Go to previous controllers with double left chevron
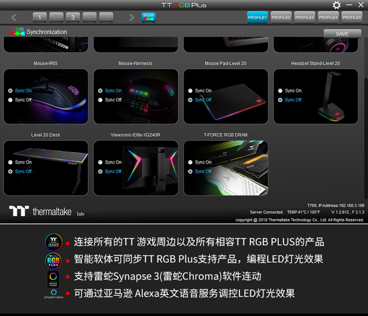The image size is (368, 316). pos(14,18)
